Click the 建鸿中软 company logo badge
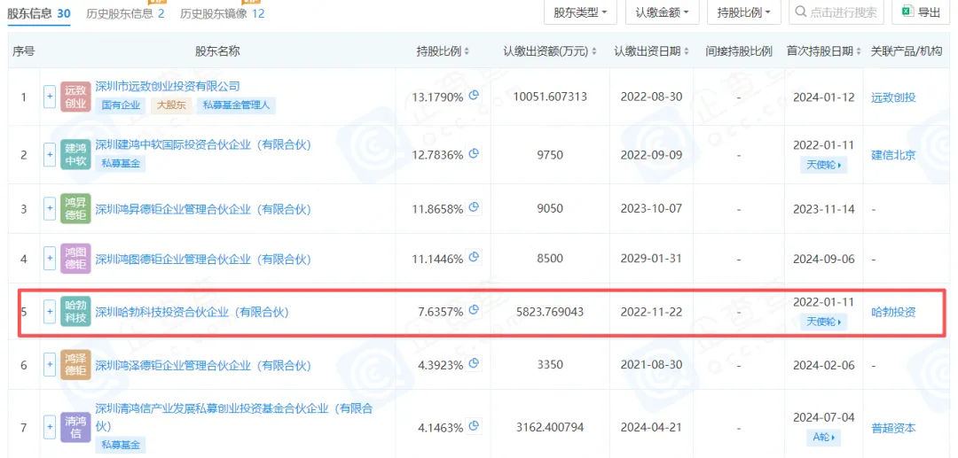 [x=75, y=155]
